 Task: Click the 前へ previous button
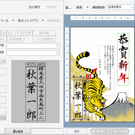102,131
